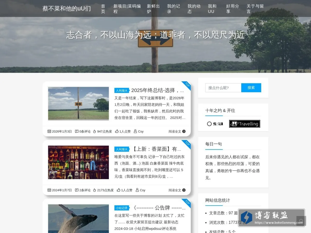Click the date 2026年1月3日

click(x=62, y=132)
